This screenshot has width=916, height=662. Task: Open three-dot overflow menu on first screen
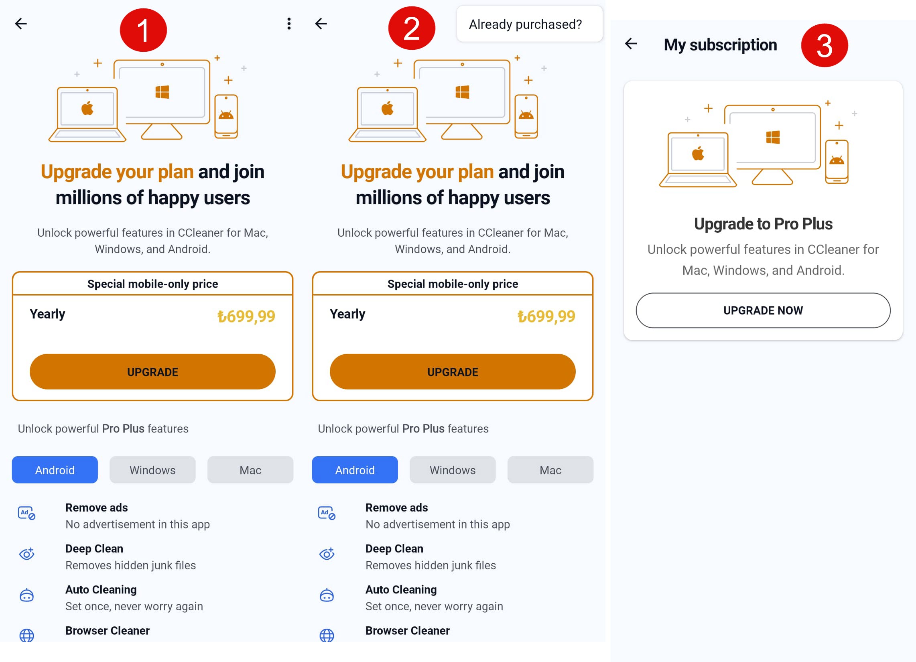(289, 24)
